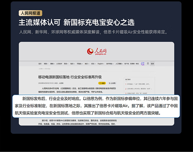Expand the 合作网站 menu

click(110, 64)
